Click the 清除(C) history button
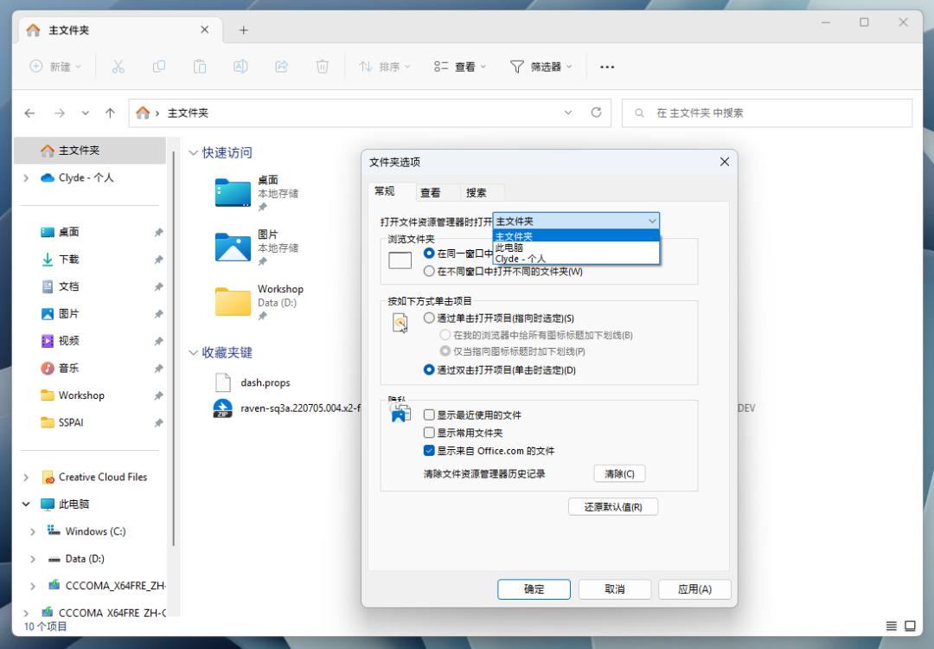 [x=619, y=474]
